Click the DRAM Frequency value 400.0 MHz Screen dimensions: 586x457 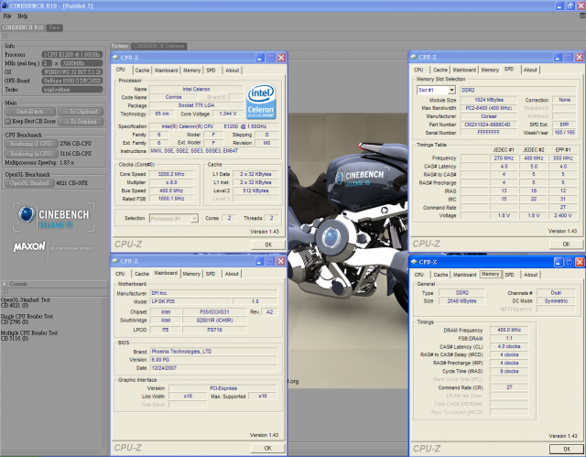(x=509, y=330)
